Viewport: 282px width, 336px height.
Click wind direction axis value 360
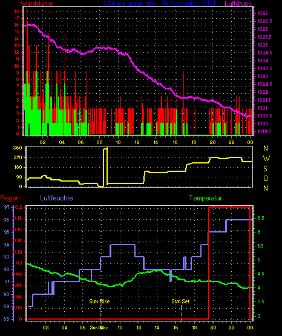(x=18, y=148)
